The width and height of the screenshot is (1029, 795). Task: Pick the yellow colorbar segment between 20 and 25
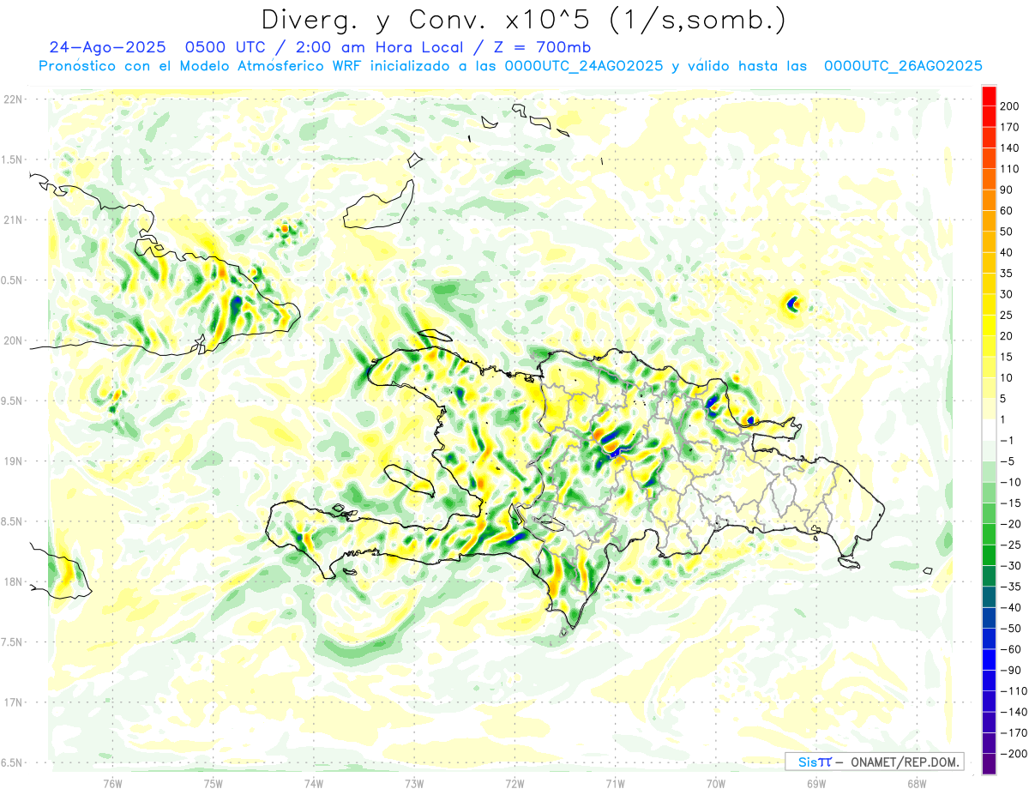pyautogui.click(x=989, y=326)
